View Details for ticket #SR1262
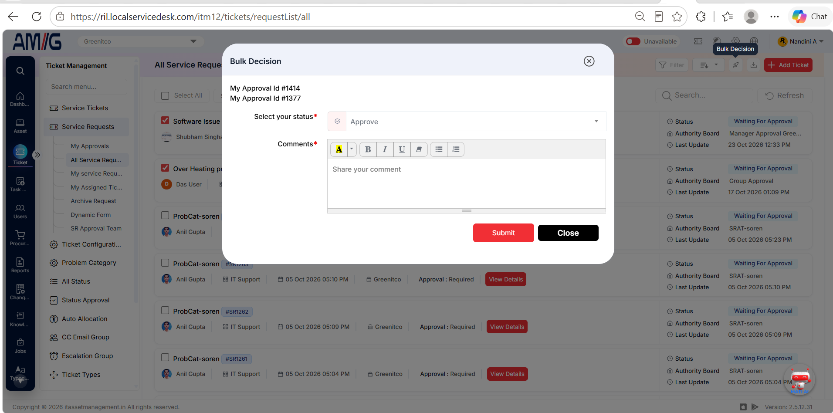The width and height of the screenshot is (833, 413). [507, 327]
